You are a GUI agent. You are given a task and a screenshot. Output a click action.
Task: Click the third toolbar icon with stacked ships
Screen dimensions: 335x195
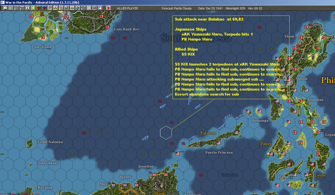pyautogui.click(x=16, y=8)
